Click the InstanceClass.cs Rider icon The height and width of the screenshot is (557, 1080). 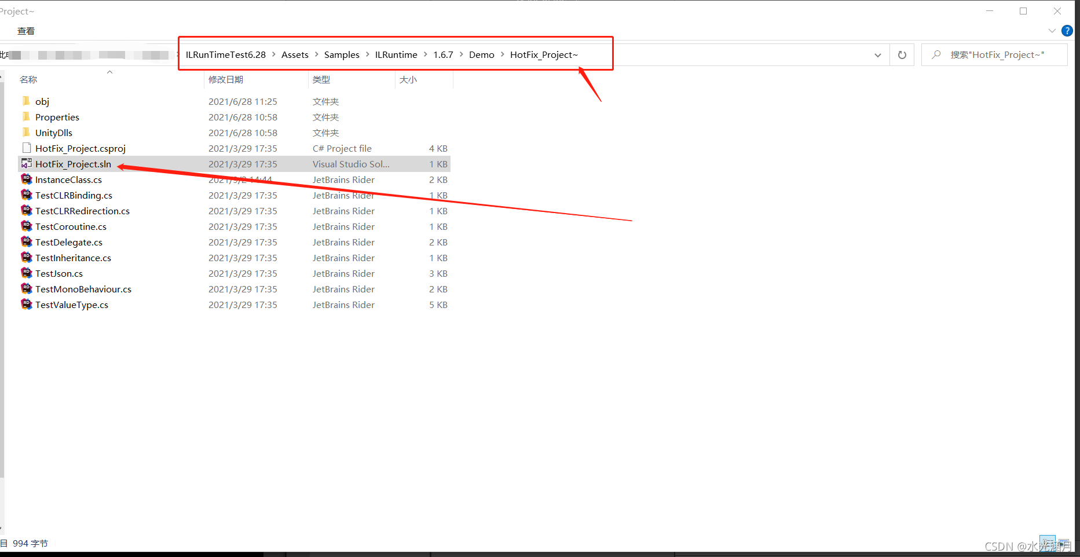pos(26,179)
